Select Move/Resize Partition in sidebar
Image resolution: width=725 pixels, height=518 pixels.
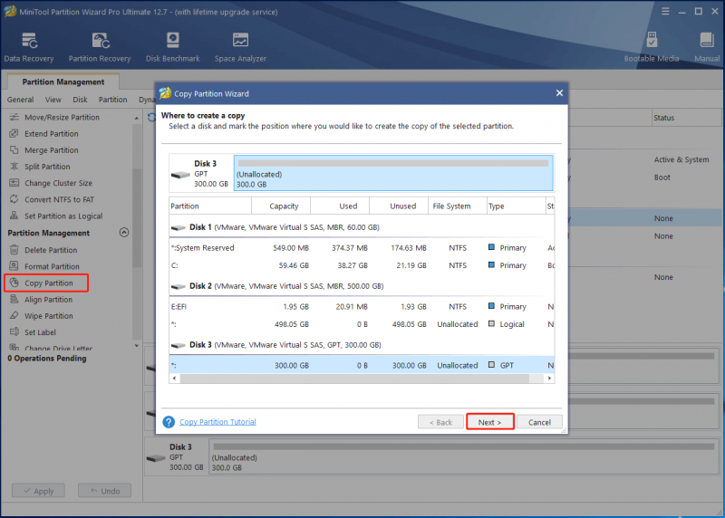(x=62, y=118)
